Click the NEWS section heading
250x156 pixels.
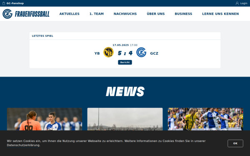click(x=125, y=92)
